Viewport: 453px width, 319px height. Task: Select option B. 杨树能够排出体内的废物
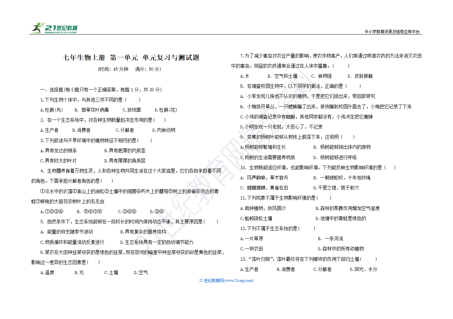click(x=342, y=147)
